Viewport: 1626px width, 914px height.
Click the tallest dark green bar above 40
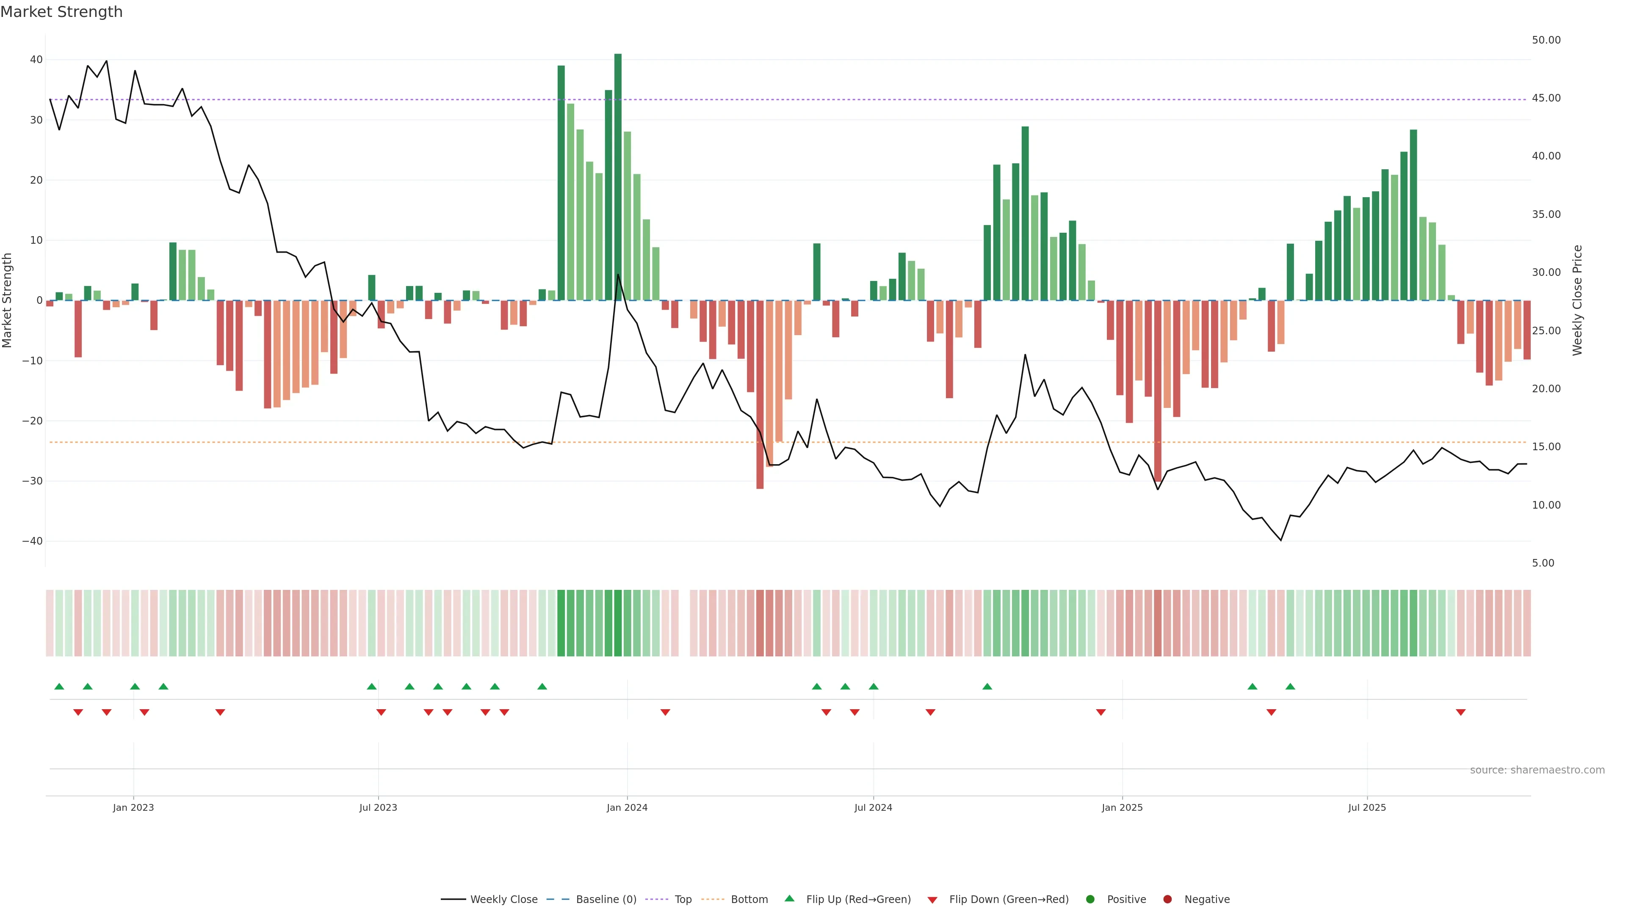coord(618,176)
